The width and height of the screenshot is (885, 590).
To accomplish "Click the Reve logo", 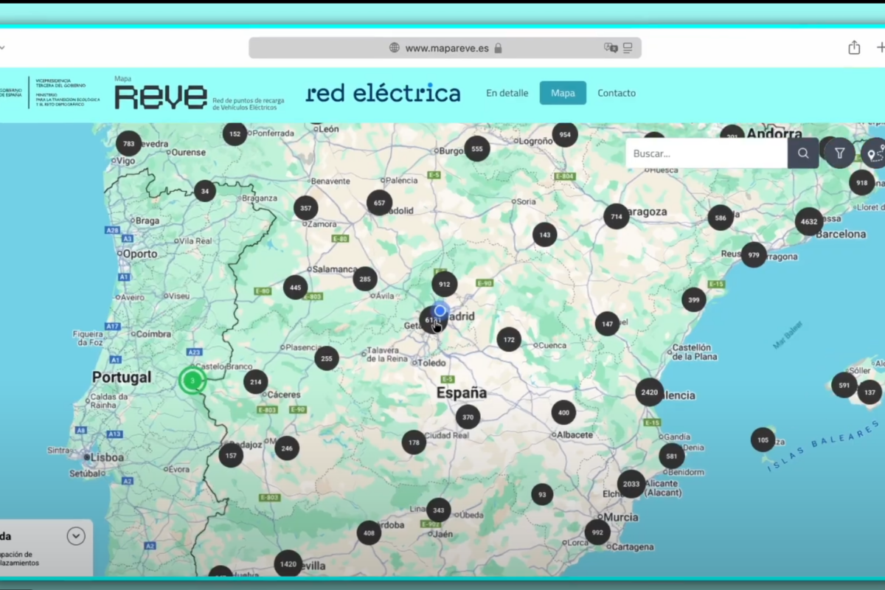I will pyautogui.click(x=161, y=96).
